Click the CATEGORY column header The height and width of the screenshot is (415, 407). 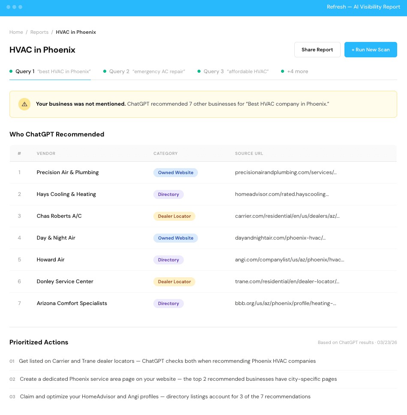coord(166,154)
